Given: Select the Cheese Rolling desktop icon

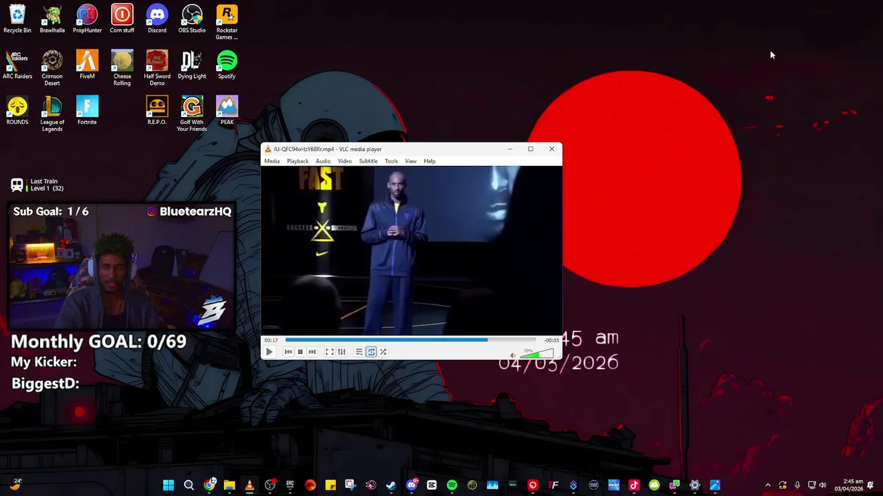Looking at the screenshot, I should point(122,68).
